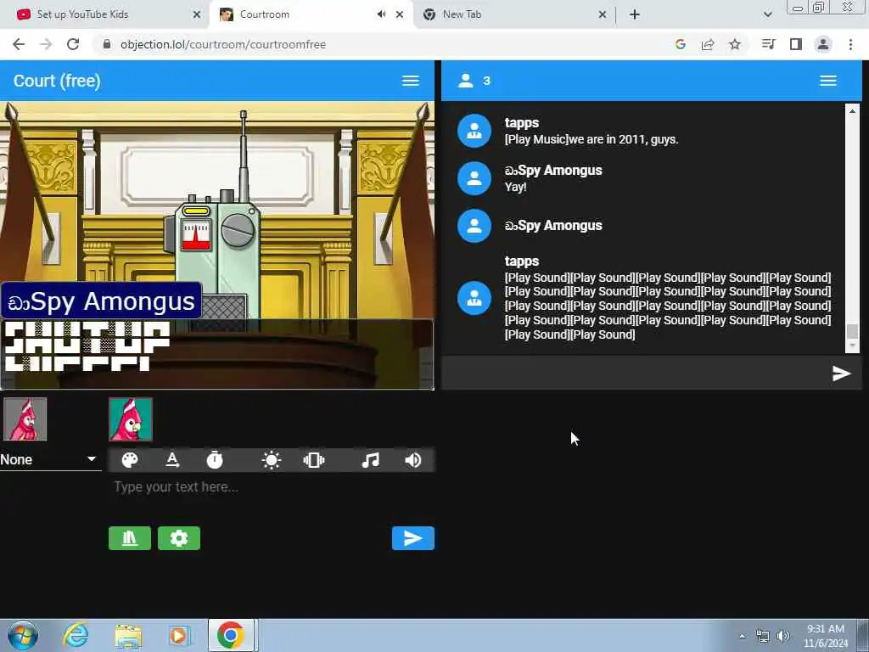
Task: Click tapps avatar beside Play Sound message
Action: 474,298
